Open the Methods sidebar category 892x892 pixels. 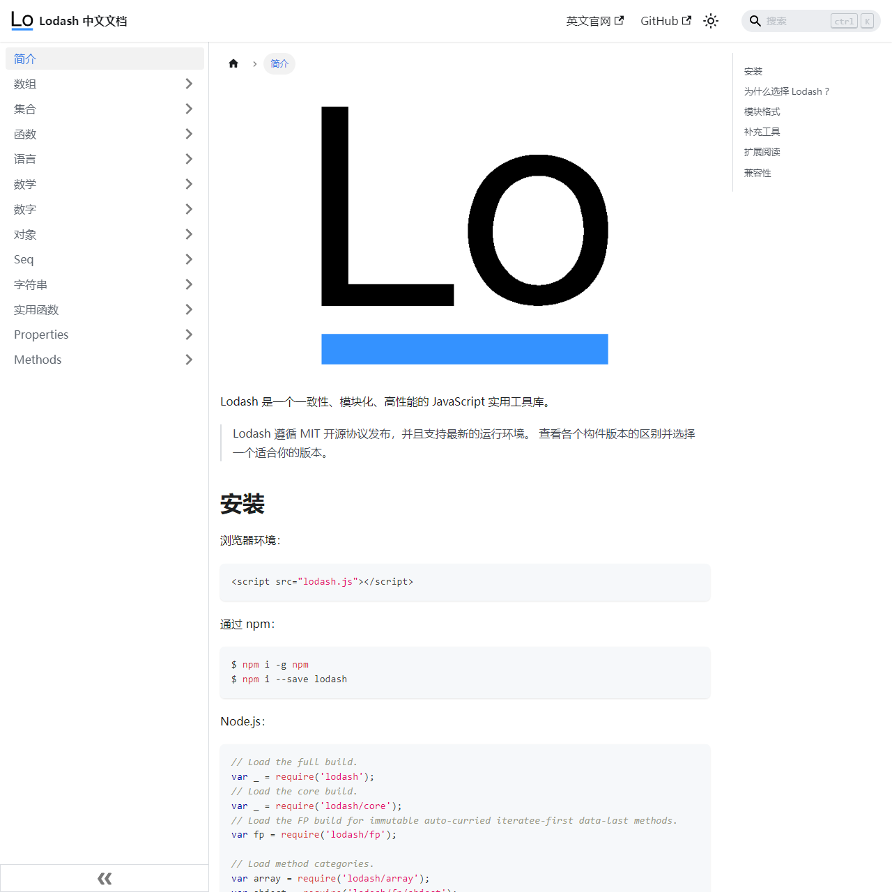(91, 360)
